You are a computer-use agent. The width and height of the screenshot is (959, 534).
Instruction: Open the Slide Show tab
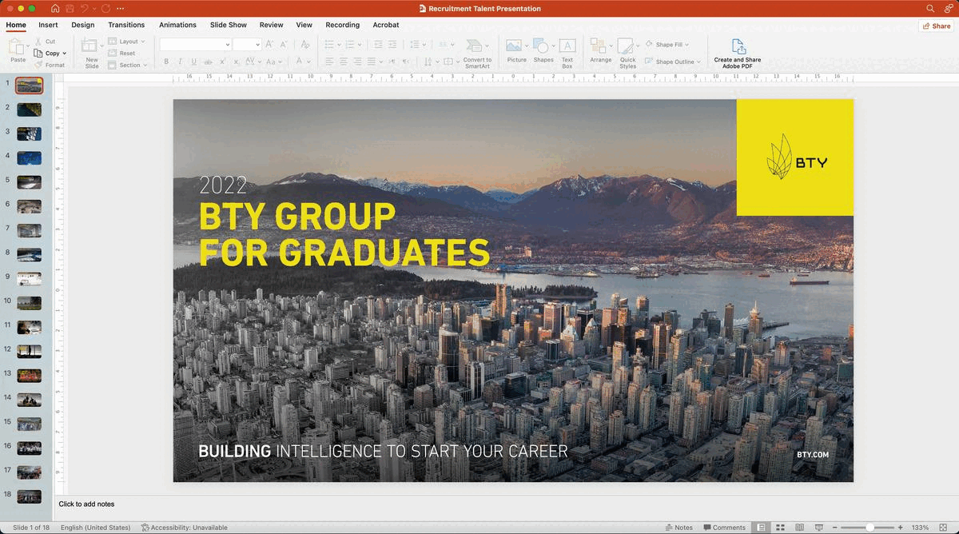pos(229,25)
